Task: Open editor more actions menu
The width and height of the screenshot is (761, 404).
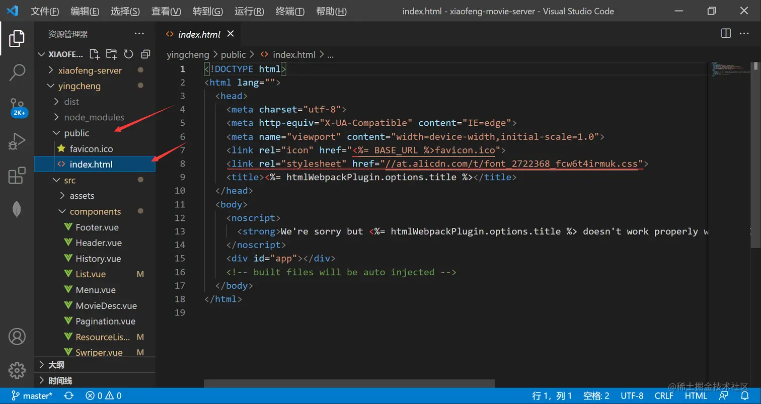Action: (744, 33)
